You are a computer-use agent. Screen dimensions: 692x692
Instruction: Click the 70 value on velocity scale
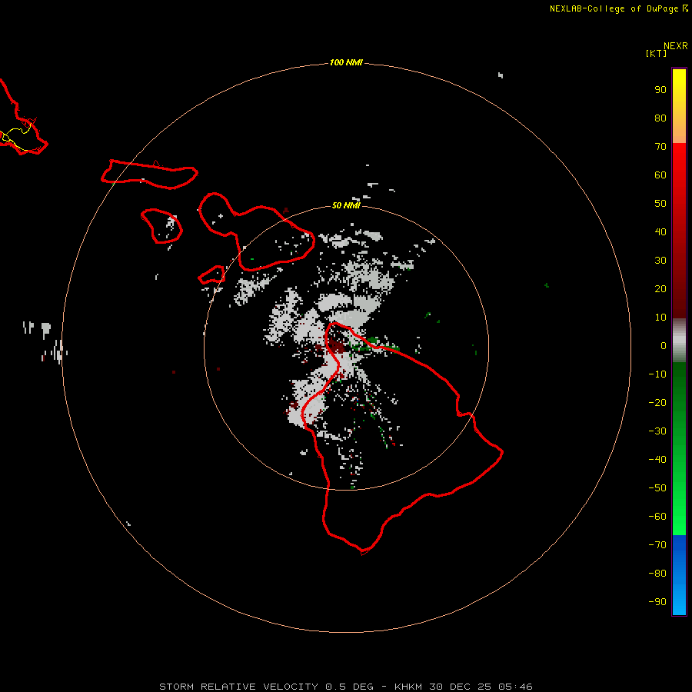(x=660, y=147)
